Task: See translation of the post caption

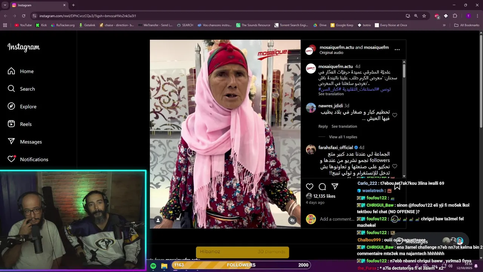Action: tap(331, 94)
